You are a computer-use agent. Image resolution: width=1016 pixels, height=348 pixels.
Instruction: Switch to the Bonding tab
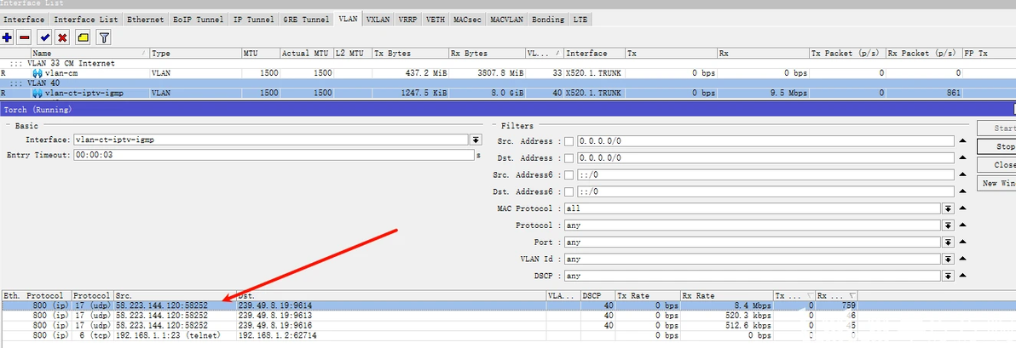548,20
